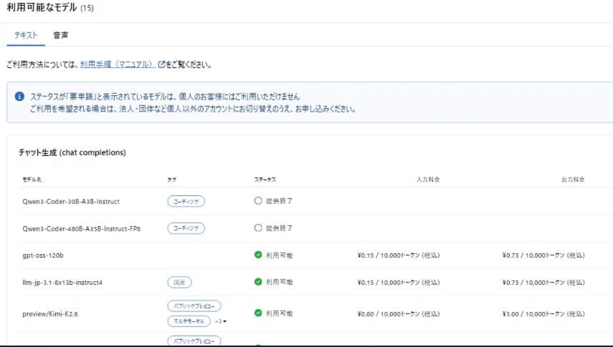The width and height of the screenshot is (613, 347).
Task: Click partially visible パブリックプレビュー tag at bottom
Action: point(194,341)
